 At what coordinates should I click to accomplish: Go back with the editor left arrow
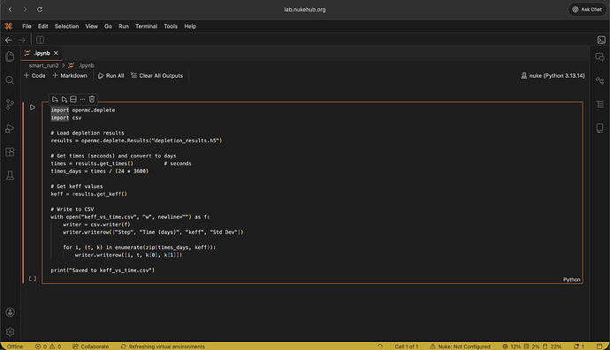coord(9,40)
